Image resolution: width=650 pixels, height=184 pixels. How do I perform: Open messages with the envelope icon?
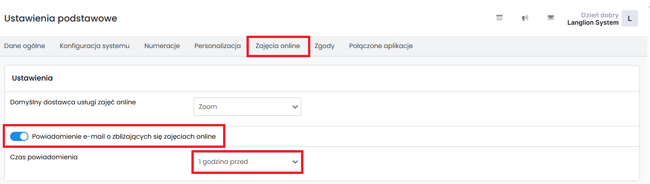coord(551,18)
